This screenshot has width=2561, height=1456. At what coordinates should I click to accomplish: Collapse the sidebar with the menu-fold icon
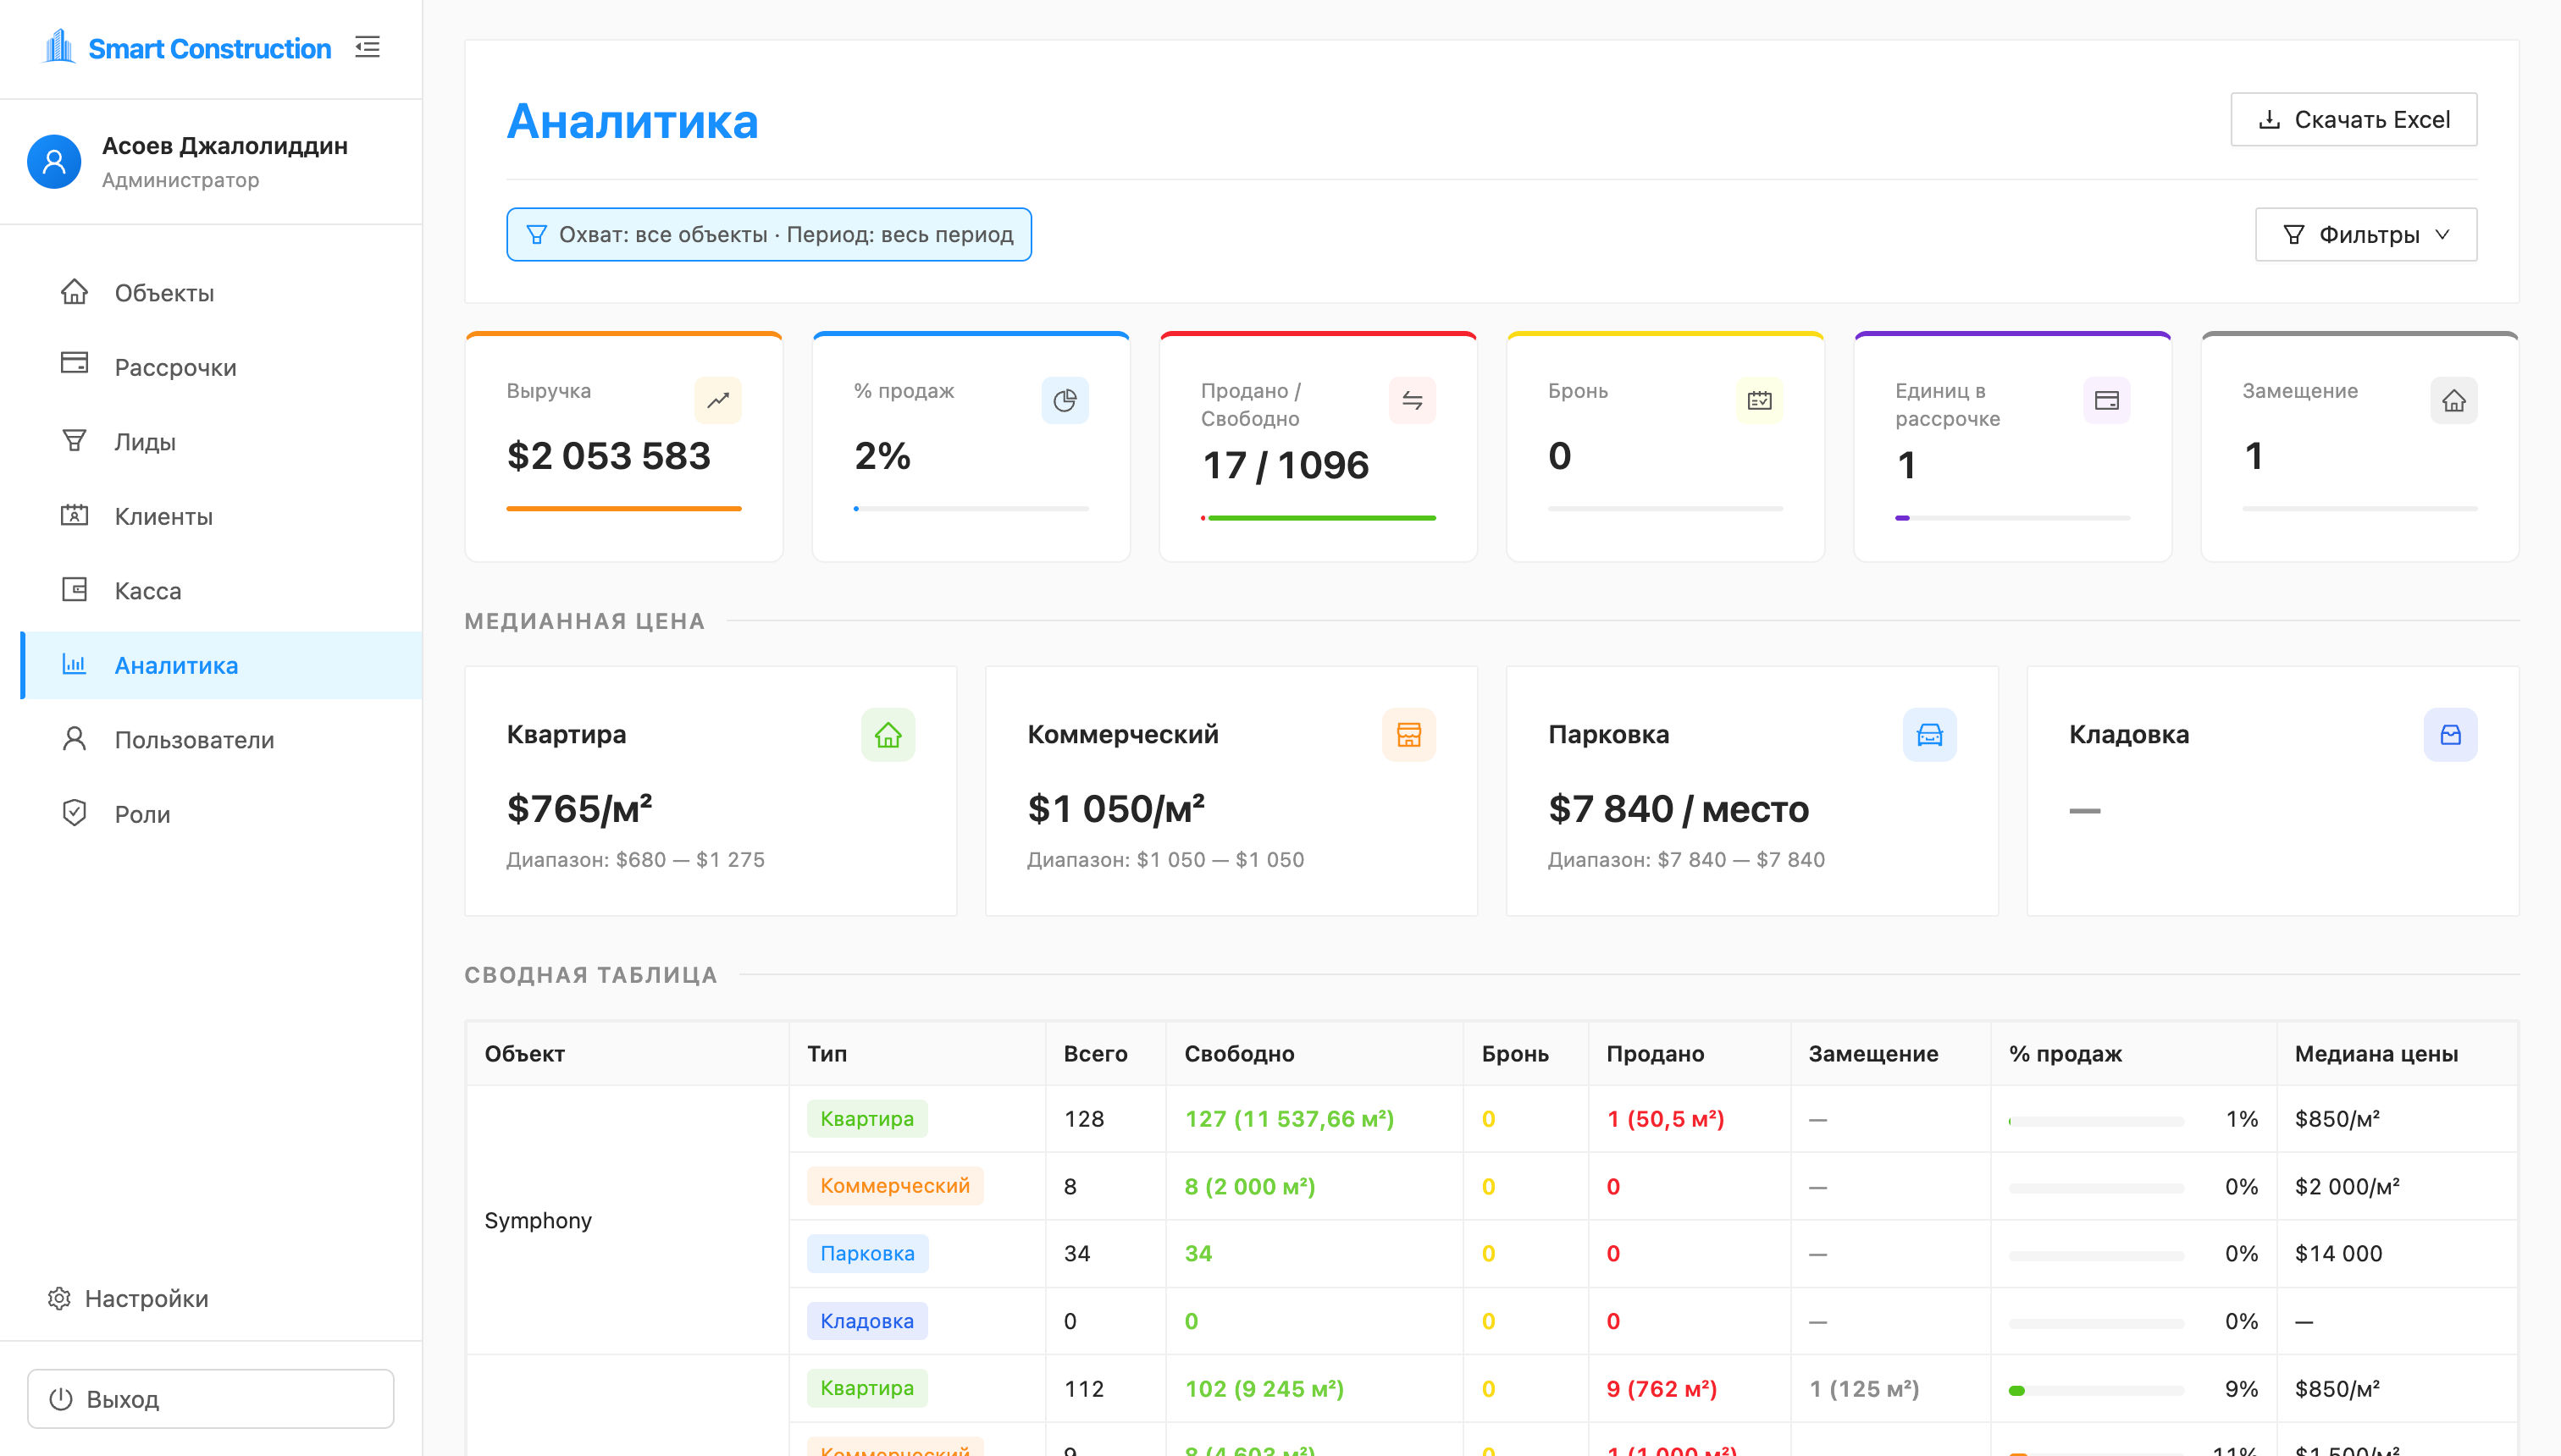point(368,47)
